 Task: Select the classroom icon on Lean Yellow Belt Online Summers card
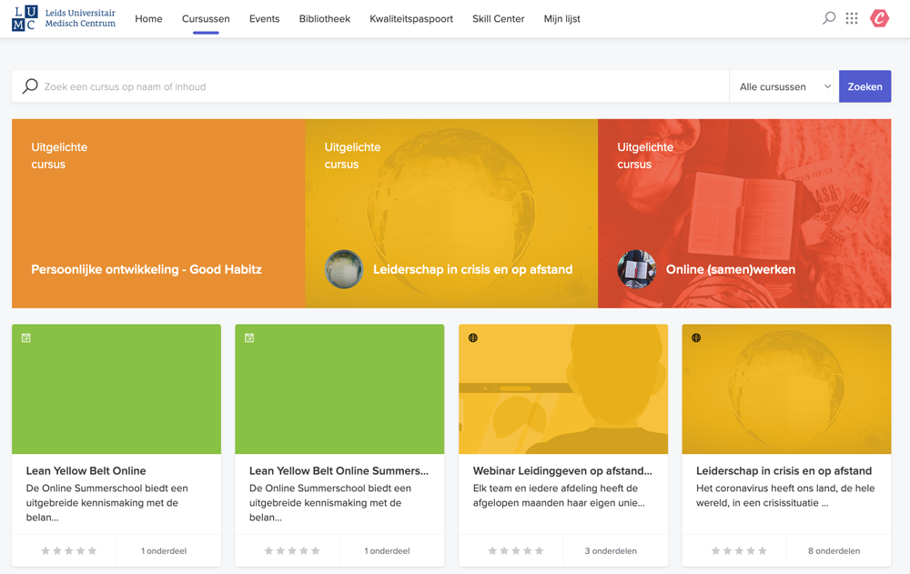tap(248, 337)
